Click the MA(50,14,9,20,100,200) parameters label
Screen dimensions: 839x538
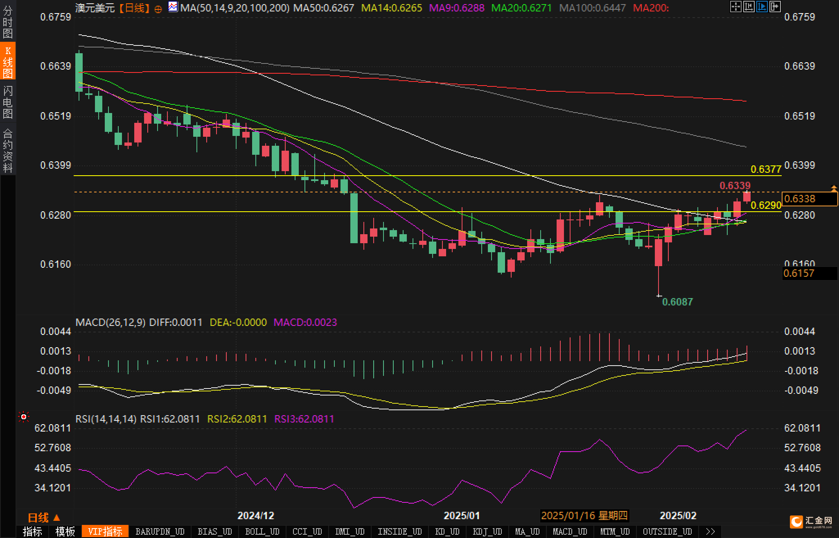click(x=235, y=8)
